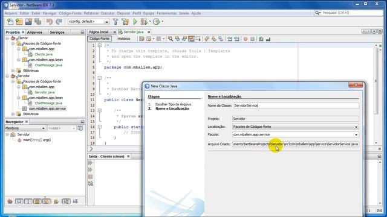
Task: Click the Previous Bookmark icon in editor toolbar
Action: (207, 39)
